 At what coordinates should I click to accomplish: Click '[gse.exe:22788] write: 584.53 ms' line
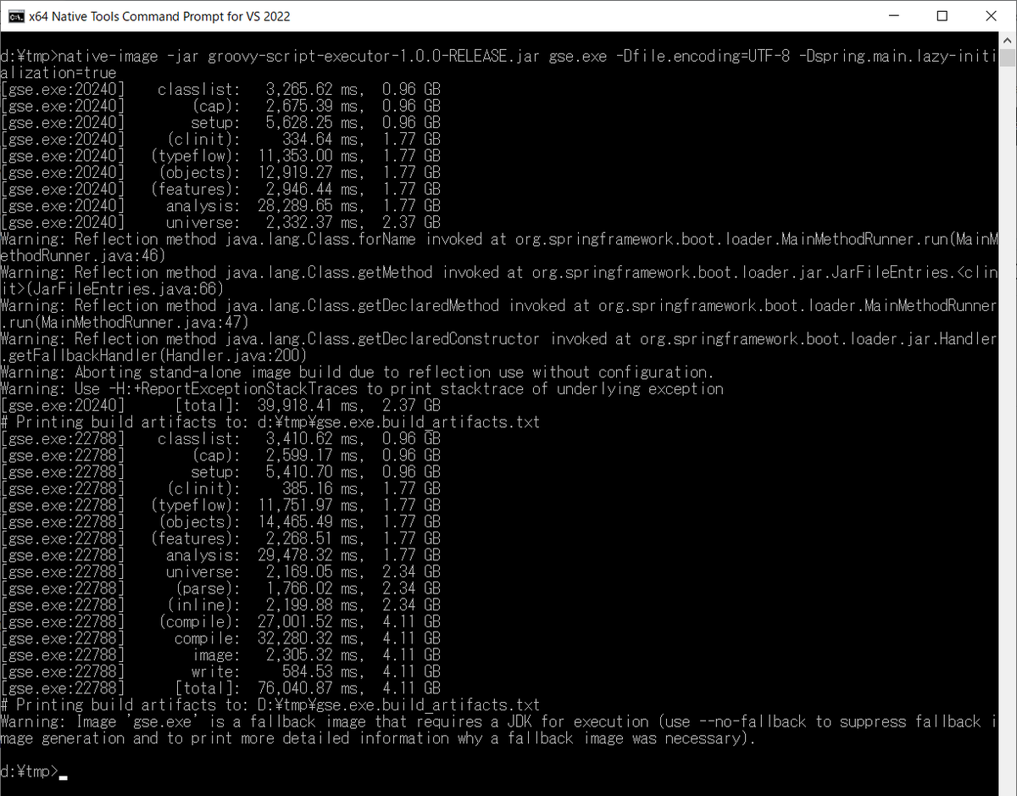221,671
